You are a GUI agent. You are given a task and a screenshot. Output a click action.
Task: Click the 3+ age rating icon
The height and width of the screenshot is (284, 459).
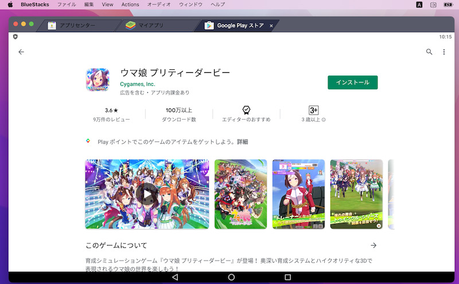point(313,110)
